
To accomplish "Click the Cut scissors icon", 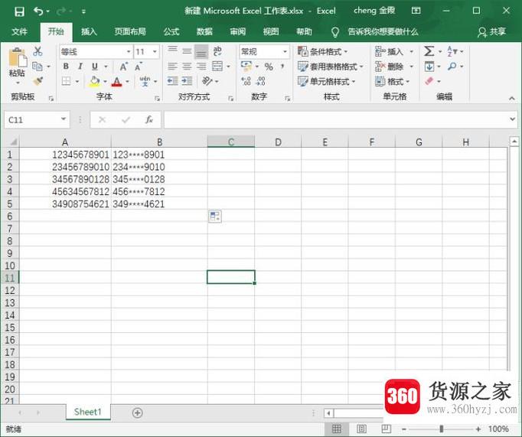I will pos(38,51).
